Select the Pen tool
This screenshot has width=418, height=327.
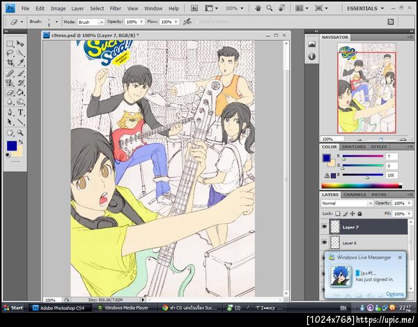(x=10, y=112)
